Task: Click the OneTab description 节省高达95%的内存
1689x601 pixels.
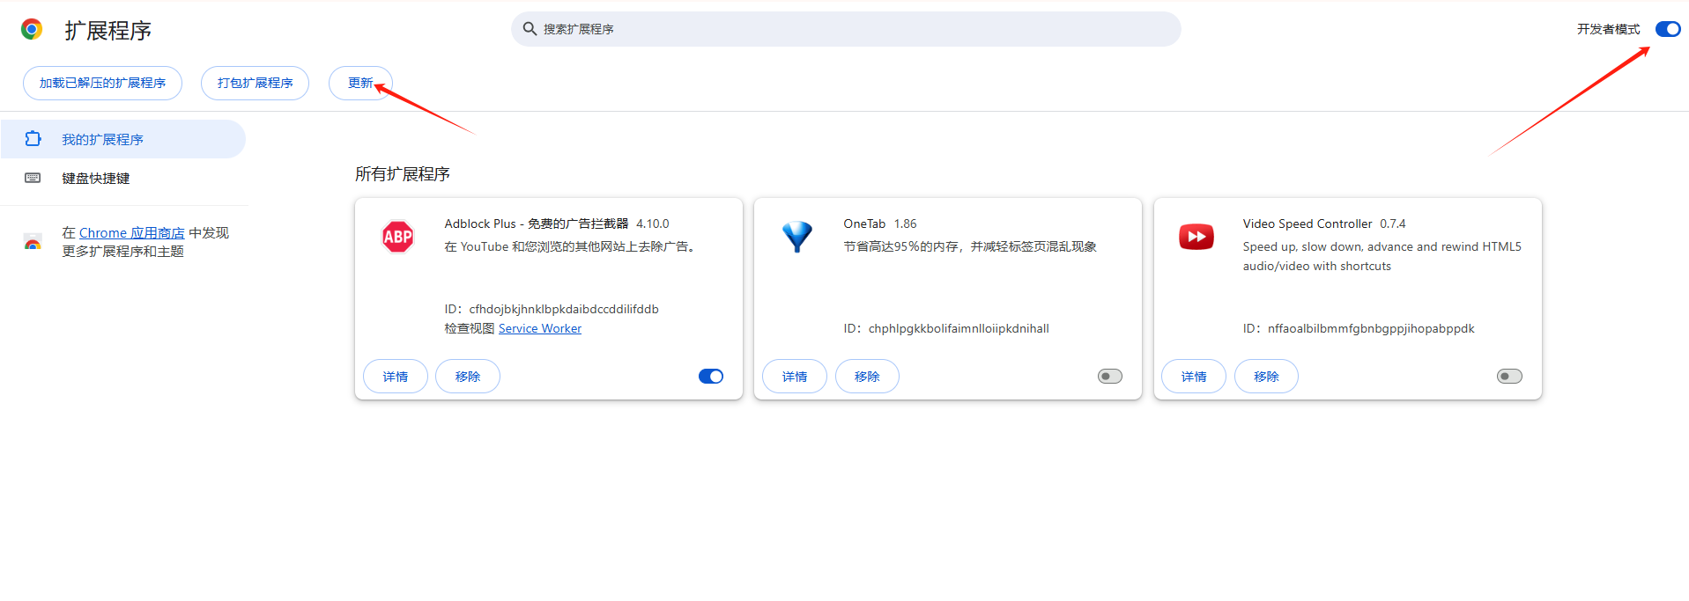Action: (x=970, y=246)
